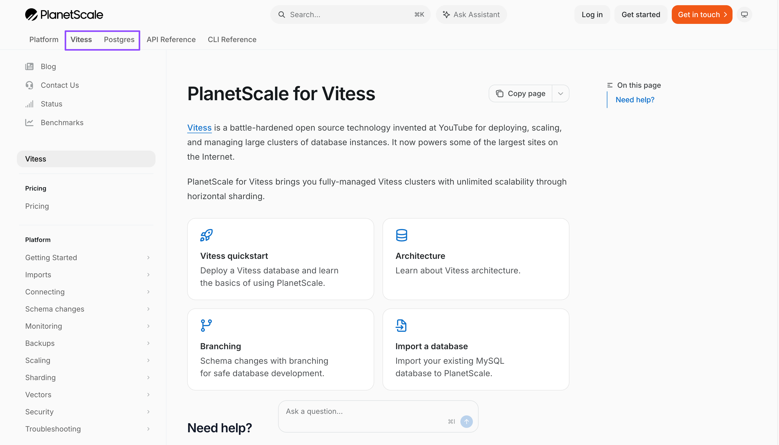
Task: Open the Contact Us sidebar link
Action: pyautogui.click(x=60, y=85)
